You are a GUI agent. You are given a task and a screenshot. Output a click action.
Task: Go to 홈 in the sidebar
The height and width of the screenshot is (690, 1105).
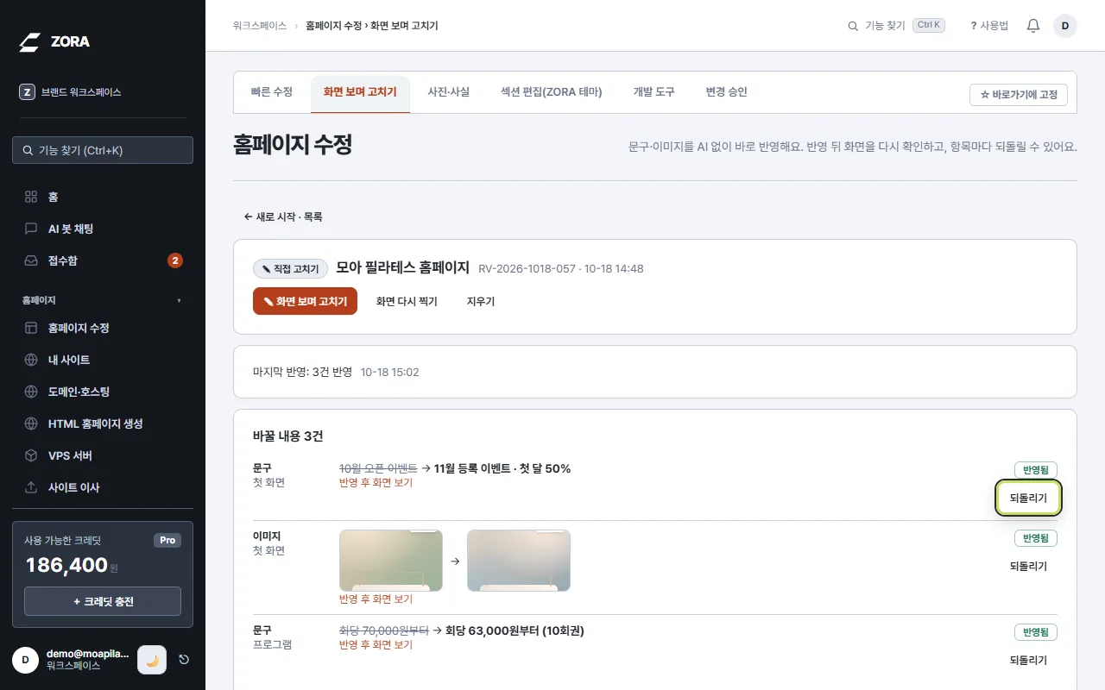pyautogui.click(x=103, y=197)
